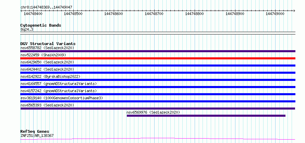Select the blue bar for nsv4157242
The image size is (305, 143).
coord(158,94)
